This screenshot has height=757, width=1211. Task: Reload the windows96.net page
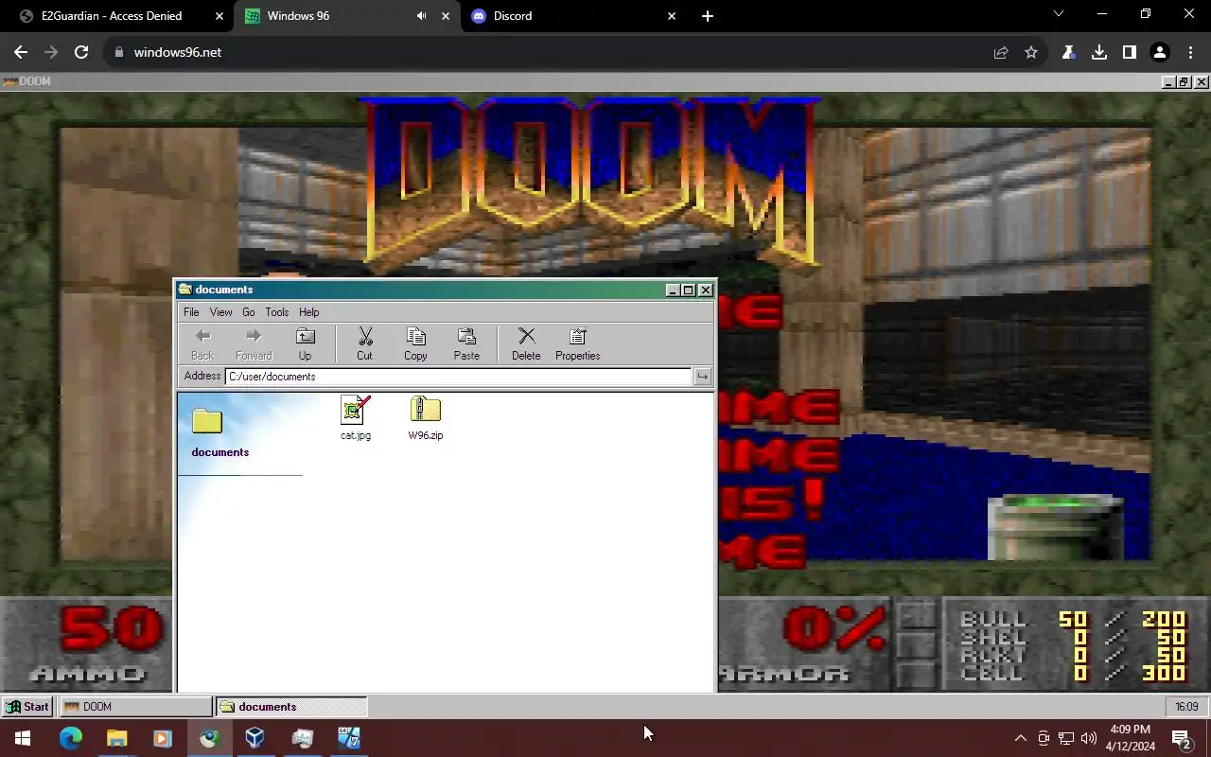[81, 52]
